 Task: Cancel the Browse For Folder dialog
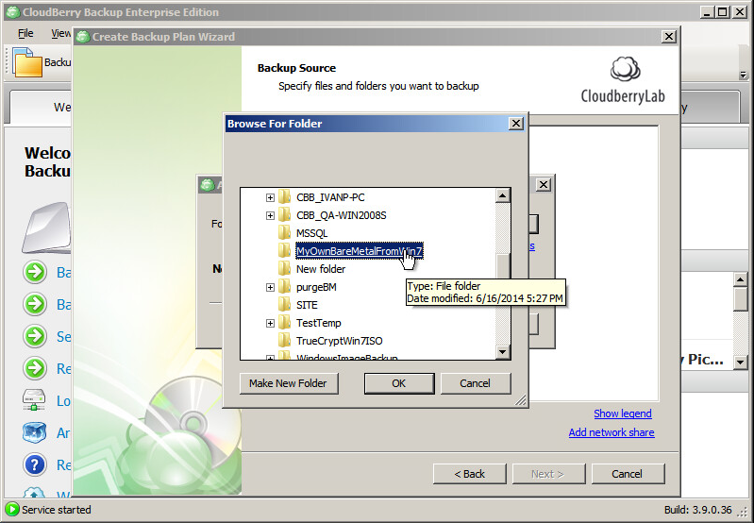tap(475, 383)
